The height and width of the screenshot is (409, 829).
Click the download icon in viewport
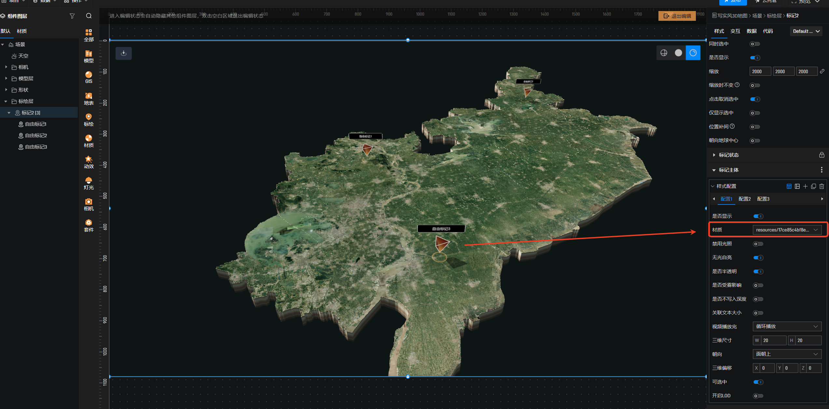point(124,53)
